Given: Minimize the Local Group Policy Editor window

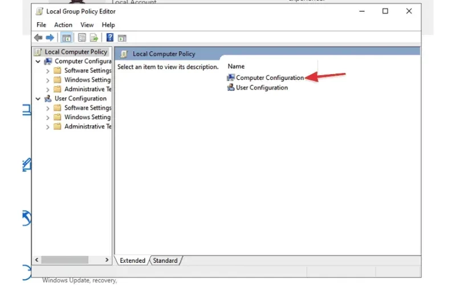Looking at the screenshot, I should click(362, 11).
